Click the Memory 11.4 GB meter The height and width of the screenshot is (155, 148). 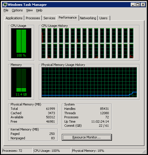pos(21,82)
